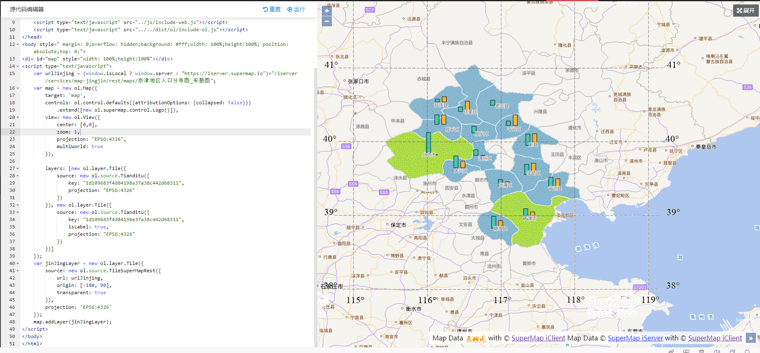760x353 pixels.
Task: Click the 秦皇岛市 label on the map
Action: click(x=706, y=147)
